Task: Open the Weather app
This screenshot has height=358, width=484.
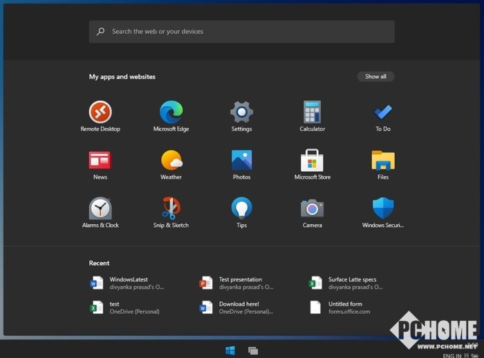Action: point(171,161)
